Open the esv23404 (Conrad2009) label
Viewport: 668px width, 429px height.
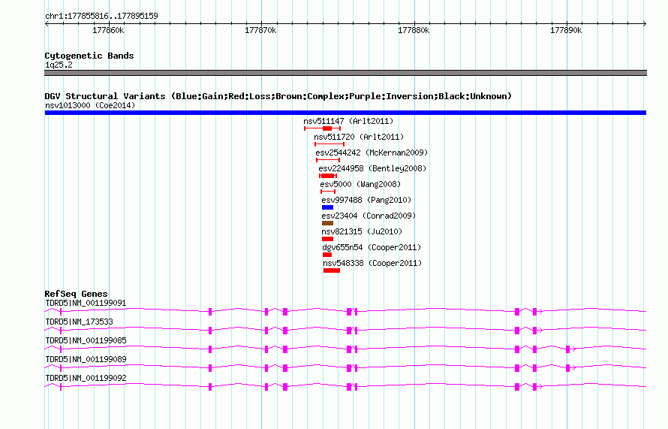pos(369,216)
